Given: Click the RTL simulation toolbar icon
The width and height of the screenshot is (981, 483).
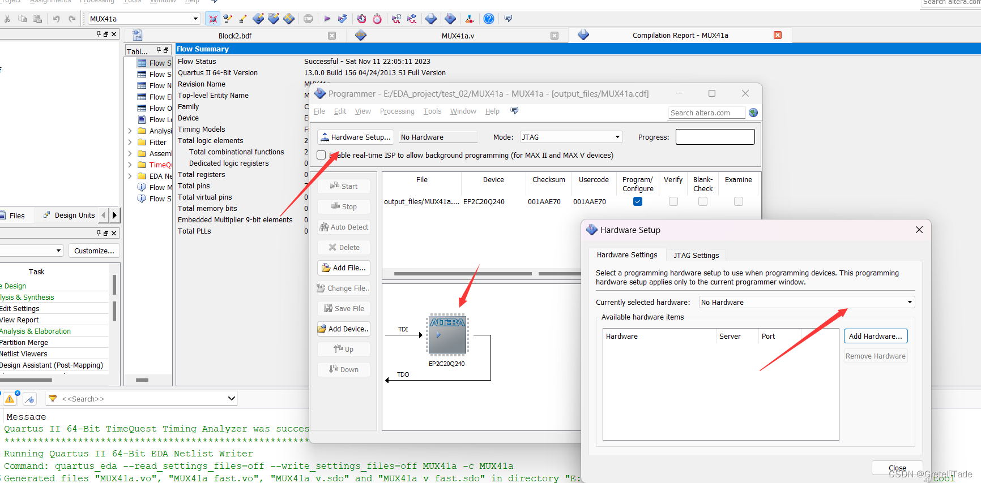Looking at the screenshot, I should pos(396,19).
